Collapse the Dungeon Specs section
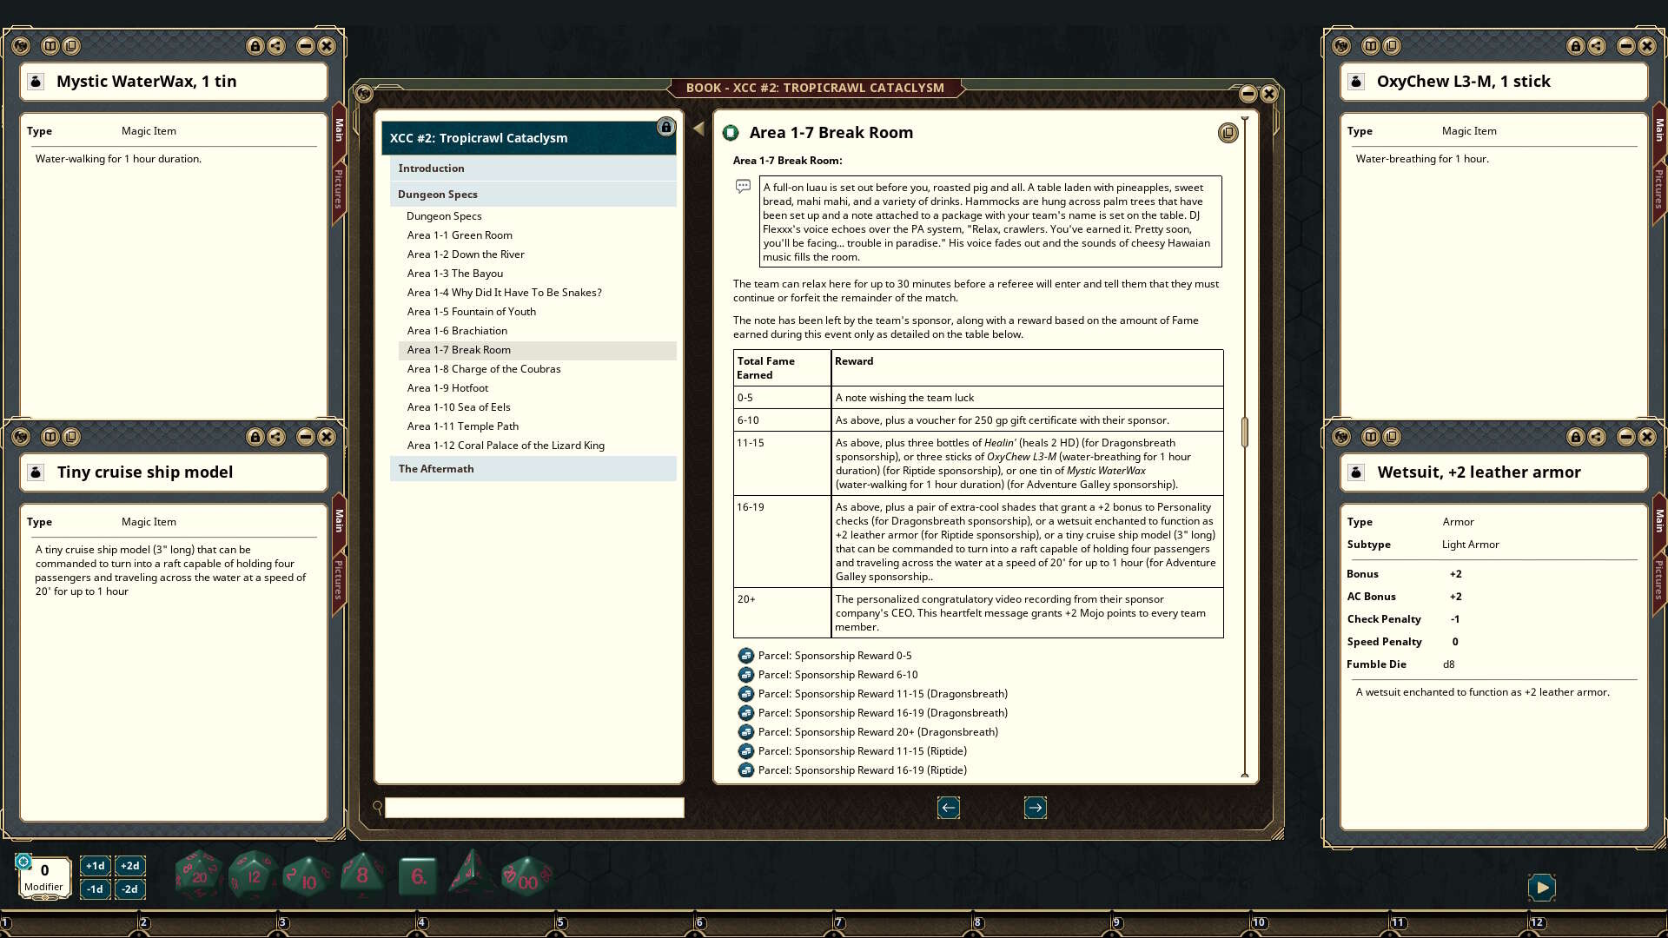This screenshot has width=1668, height=938. (x=437, y=194)
